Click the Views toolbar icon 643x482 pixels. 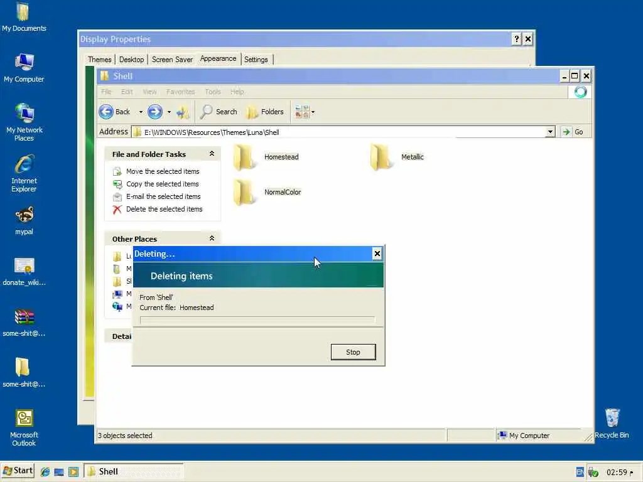[302, 112]
